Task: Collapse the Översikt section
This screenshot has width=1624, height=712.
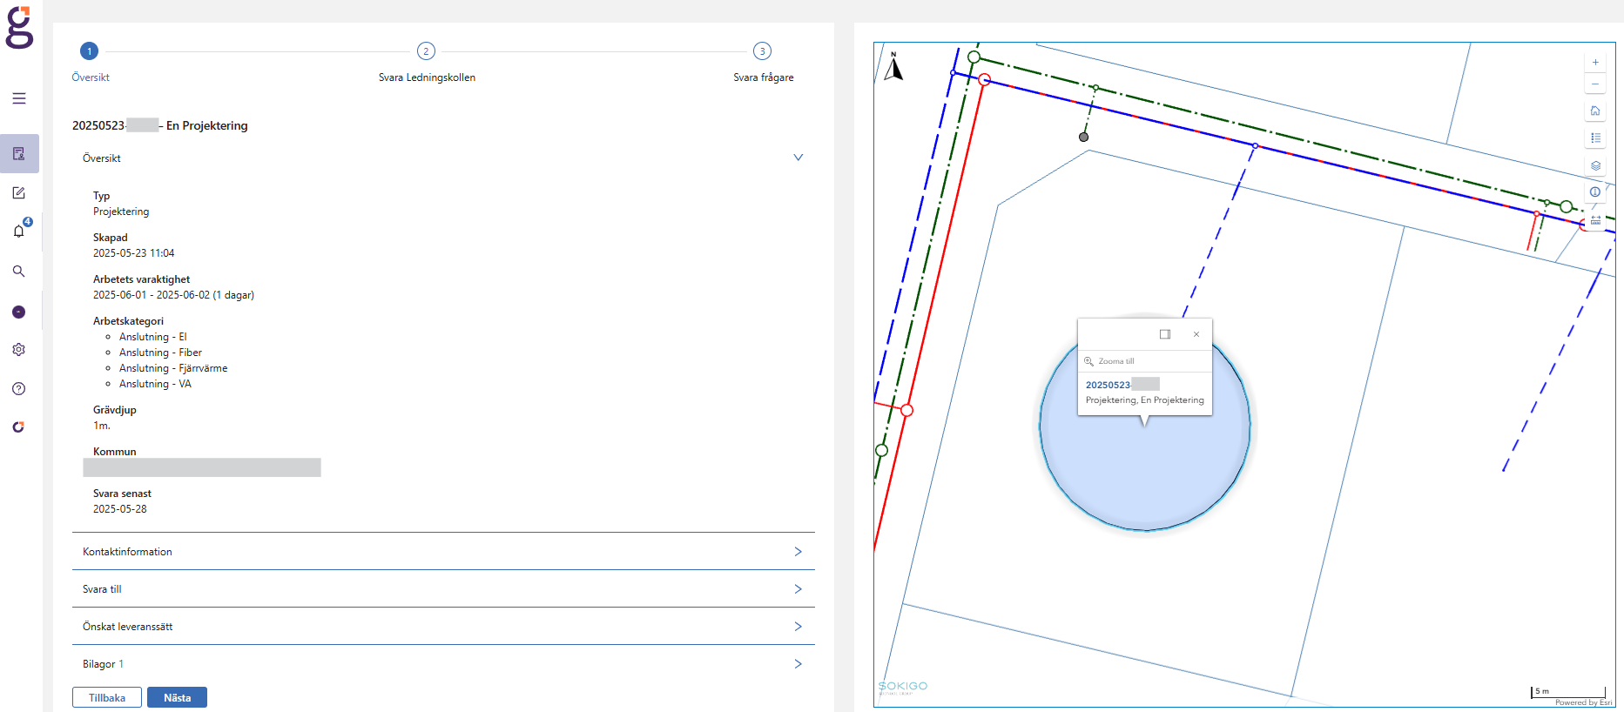Action: pos(798,158)
